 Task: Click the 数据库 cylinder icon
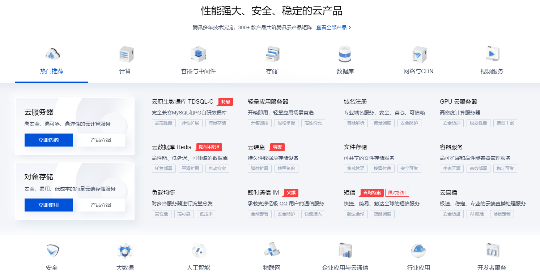click(x=345, y=55)
